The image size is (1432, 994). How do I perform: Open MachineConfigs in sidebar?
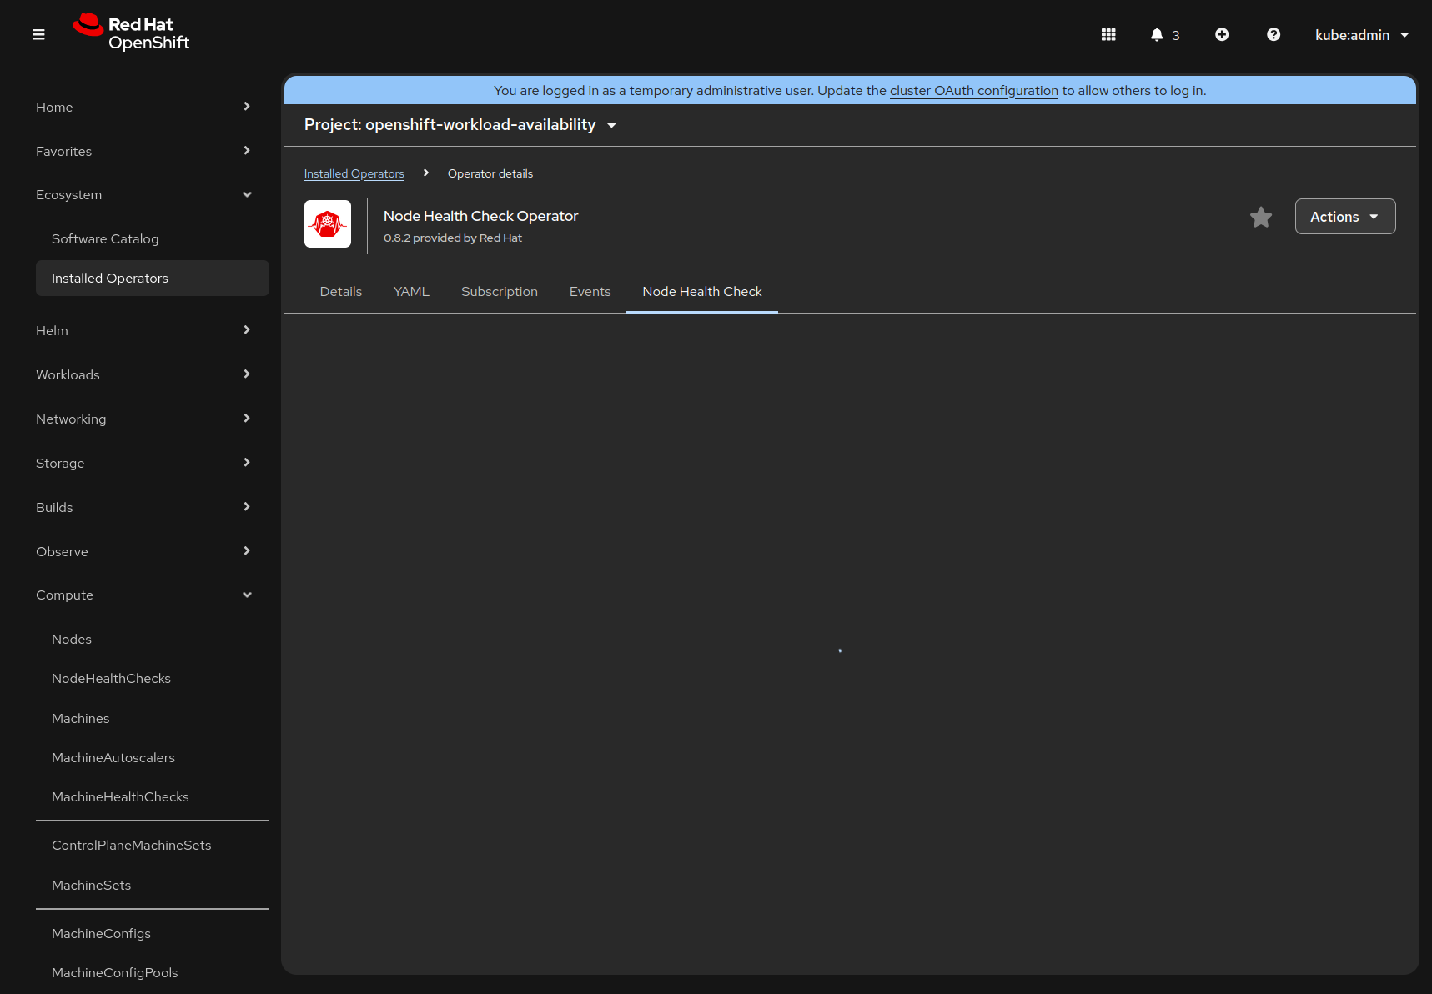[x=153, y=933]
